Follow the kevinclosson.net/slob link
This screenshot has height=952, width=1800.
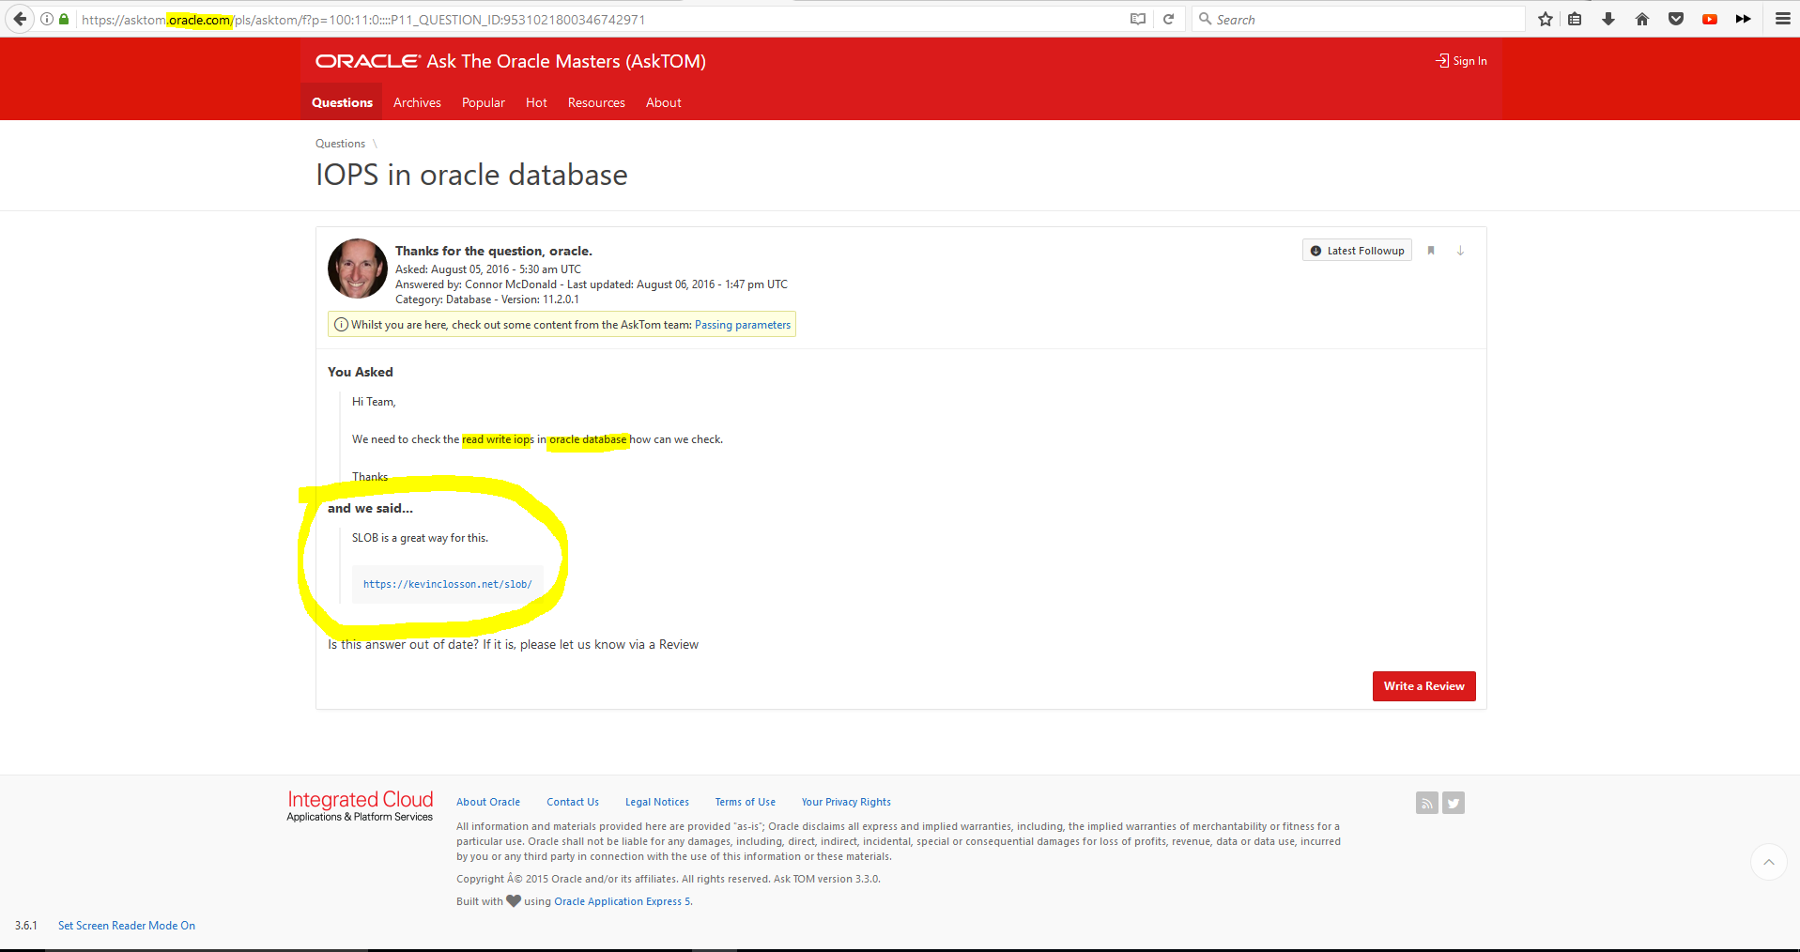coord(447,584)
